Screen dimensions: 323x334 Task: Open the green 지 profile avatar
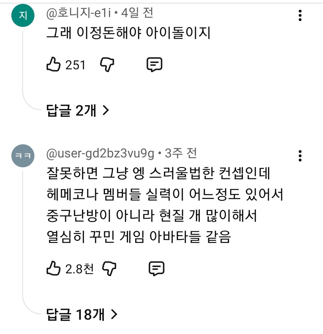coord(23,16)
